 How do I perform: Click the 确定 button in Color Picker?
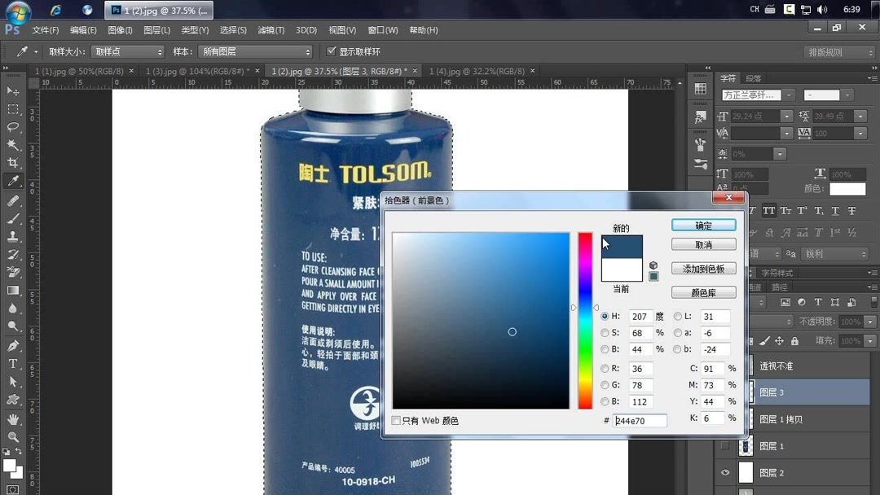(703, 225)
